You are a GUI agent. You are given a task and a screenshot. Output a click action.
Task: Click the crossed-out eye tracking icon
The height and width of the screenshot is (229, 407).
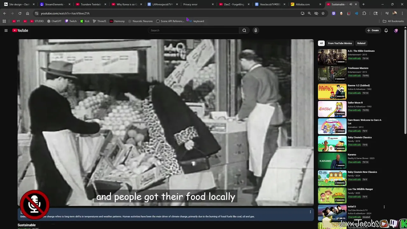316,13
